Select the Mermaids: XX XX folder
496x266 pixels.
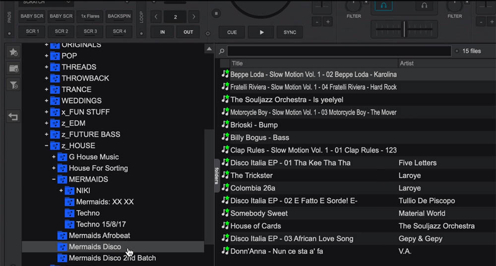click(x=105, y=202)
